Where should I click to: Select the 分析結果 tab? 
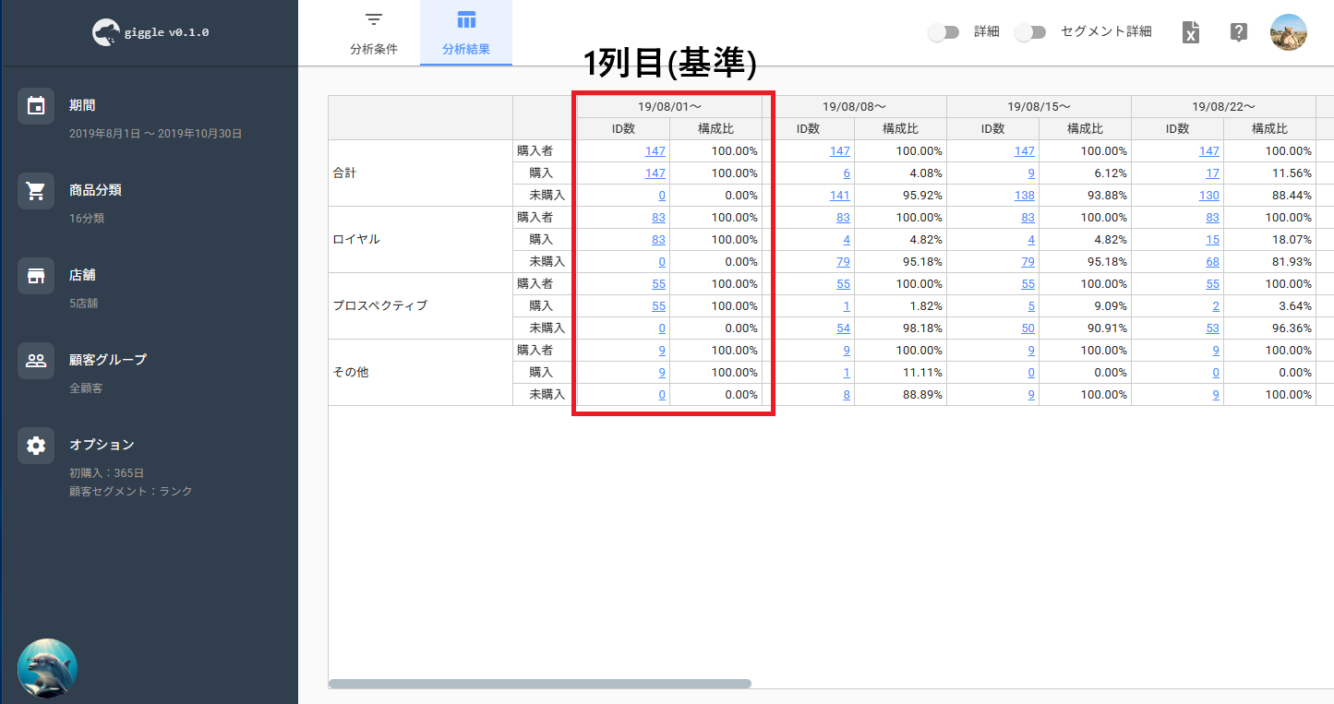pyautogui.click(x=466, y=33)
